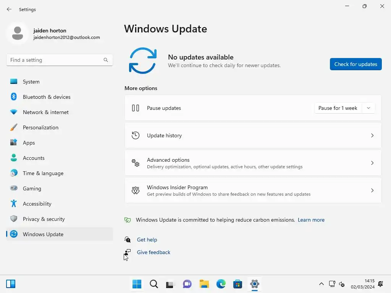Image resolution: width=391 pixels, height=293 pixels.
Task: Open Bluetooth & devices settings
Action: pyautogui.click(x=59, y=97)
